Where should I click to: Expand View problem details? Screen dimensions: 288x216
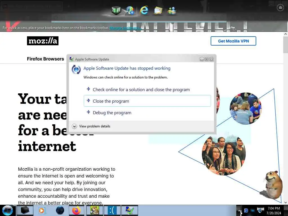pos(91,126)
